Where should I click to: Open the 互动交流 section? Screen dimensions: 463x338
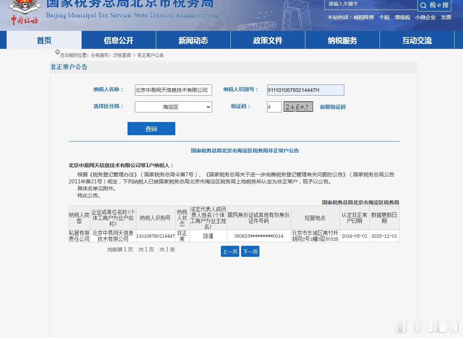[x=417, y=40]
